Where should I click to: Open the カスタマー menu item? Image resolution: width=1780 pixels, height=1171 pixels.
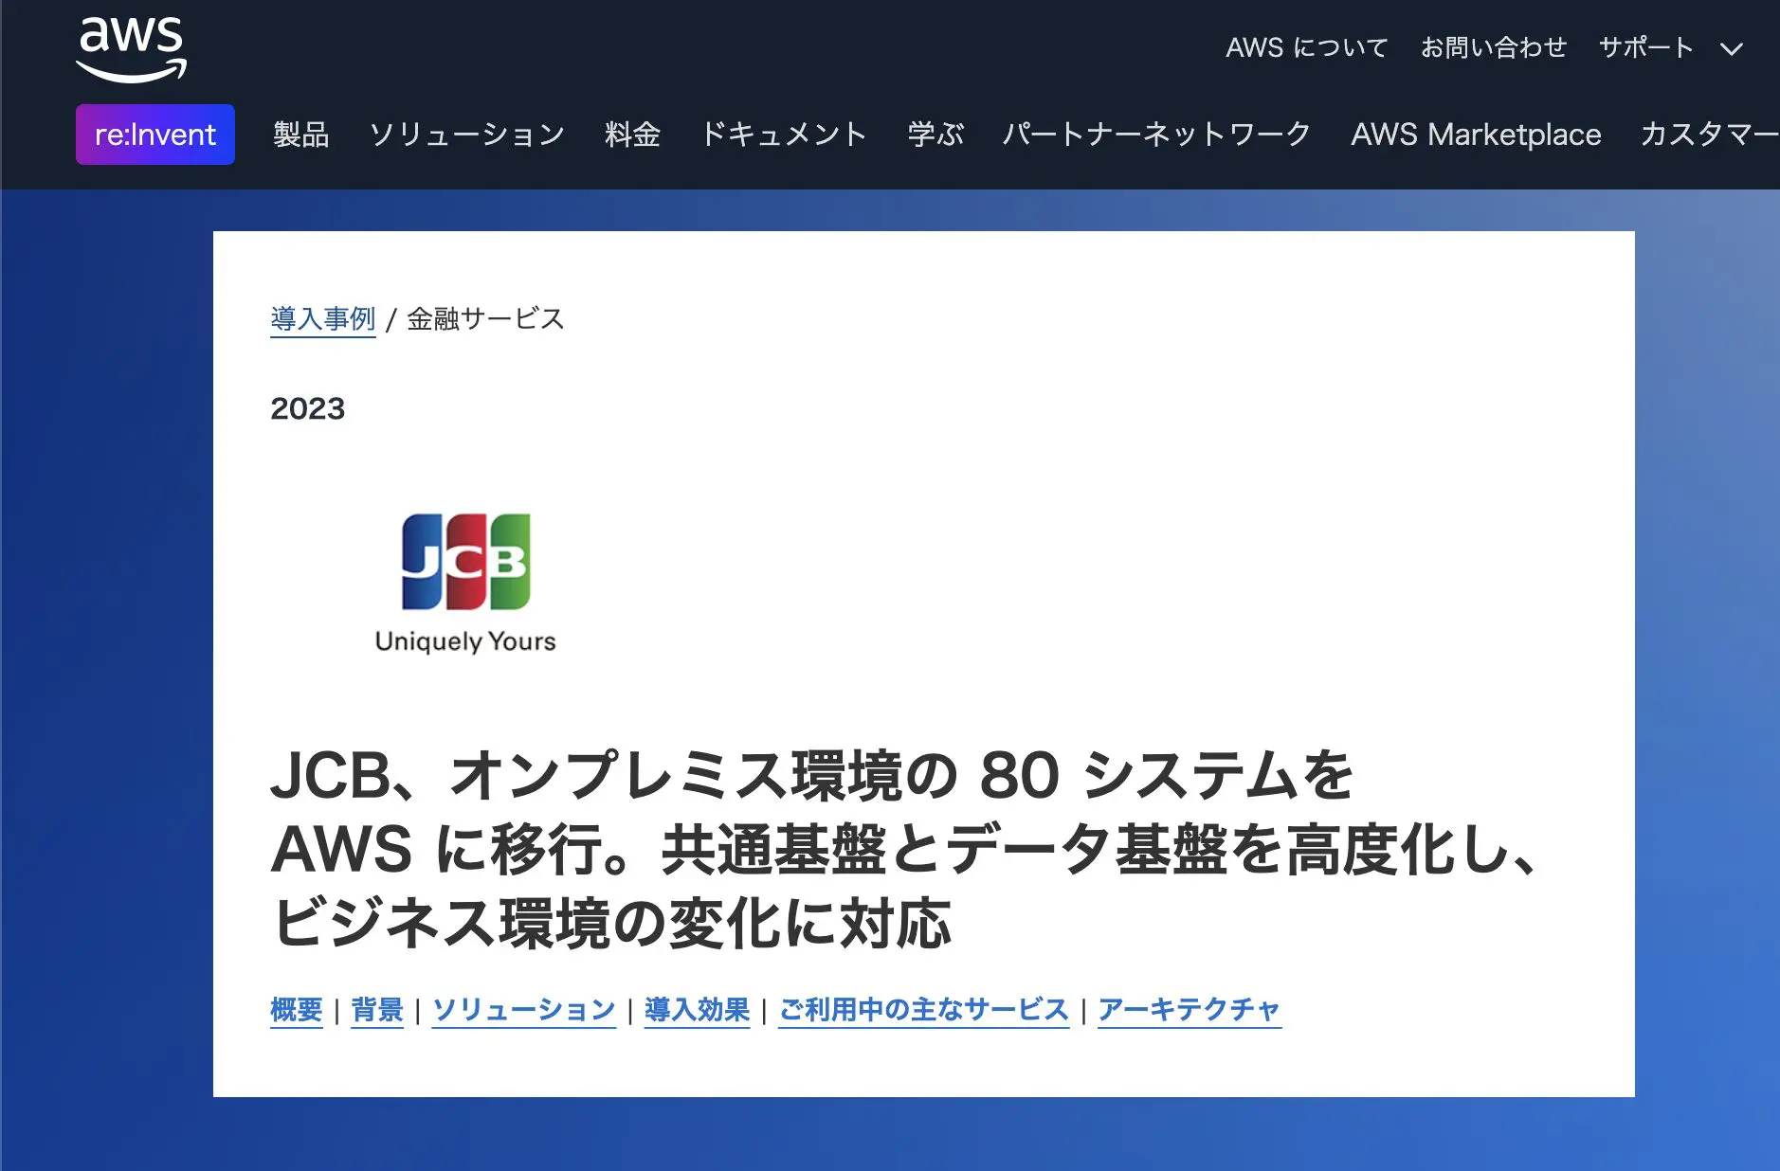coord(1708,135)
